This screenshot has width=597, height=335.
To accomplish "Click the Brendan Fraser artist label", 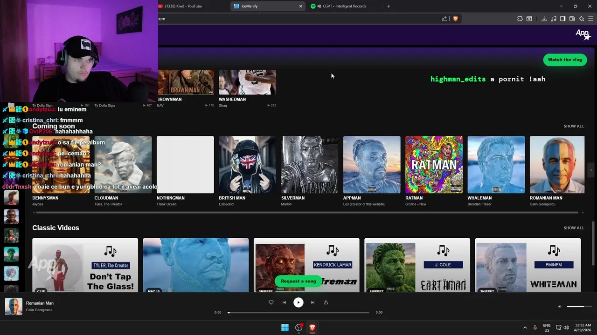I will [x=479, y=204].
